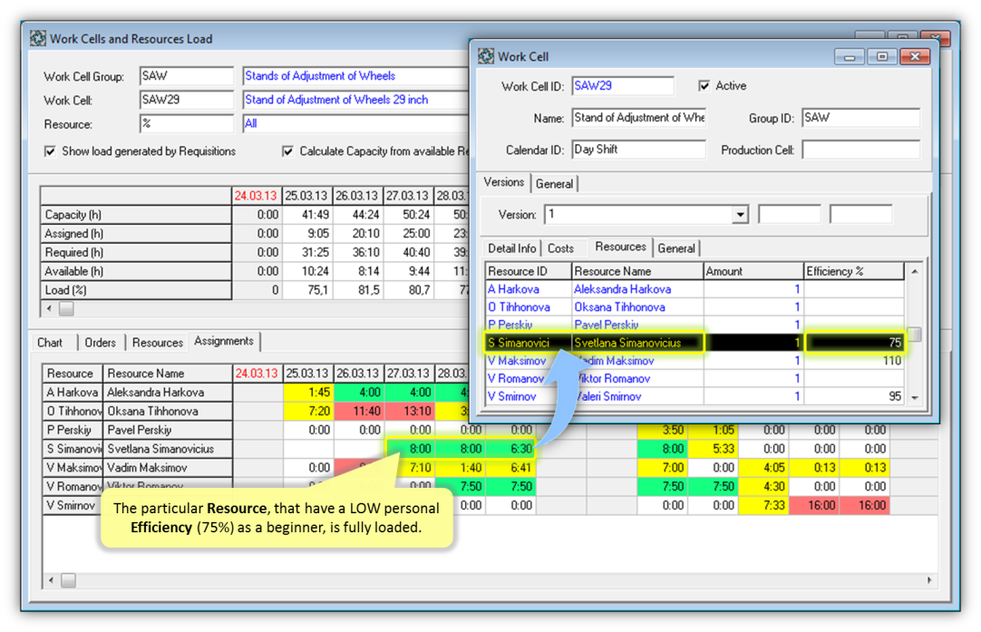Screen dimensions: 981x632
Task: Click the Production Cell field
Action: [x=861, y=150]
